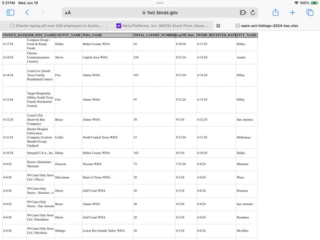Select the Intrepid U.S.A., Inc. cell

tap(40, 153)
